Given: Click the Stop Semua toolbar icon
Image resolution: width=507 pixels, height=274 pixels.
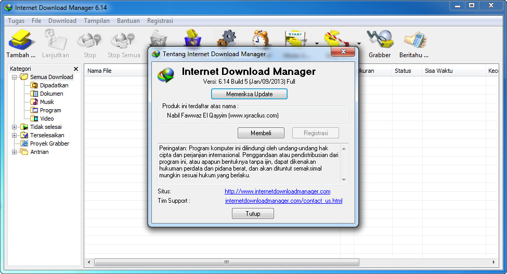Looking at the screenshot, I should tap(123, 40).
